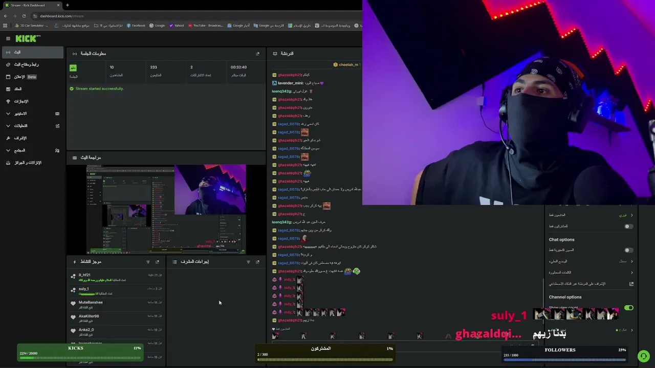The height and width of the screenshot is (368, 655).
Task: Select R_hf21 in the activity feed
Action: point(116,277)
